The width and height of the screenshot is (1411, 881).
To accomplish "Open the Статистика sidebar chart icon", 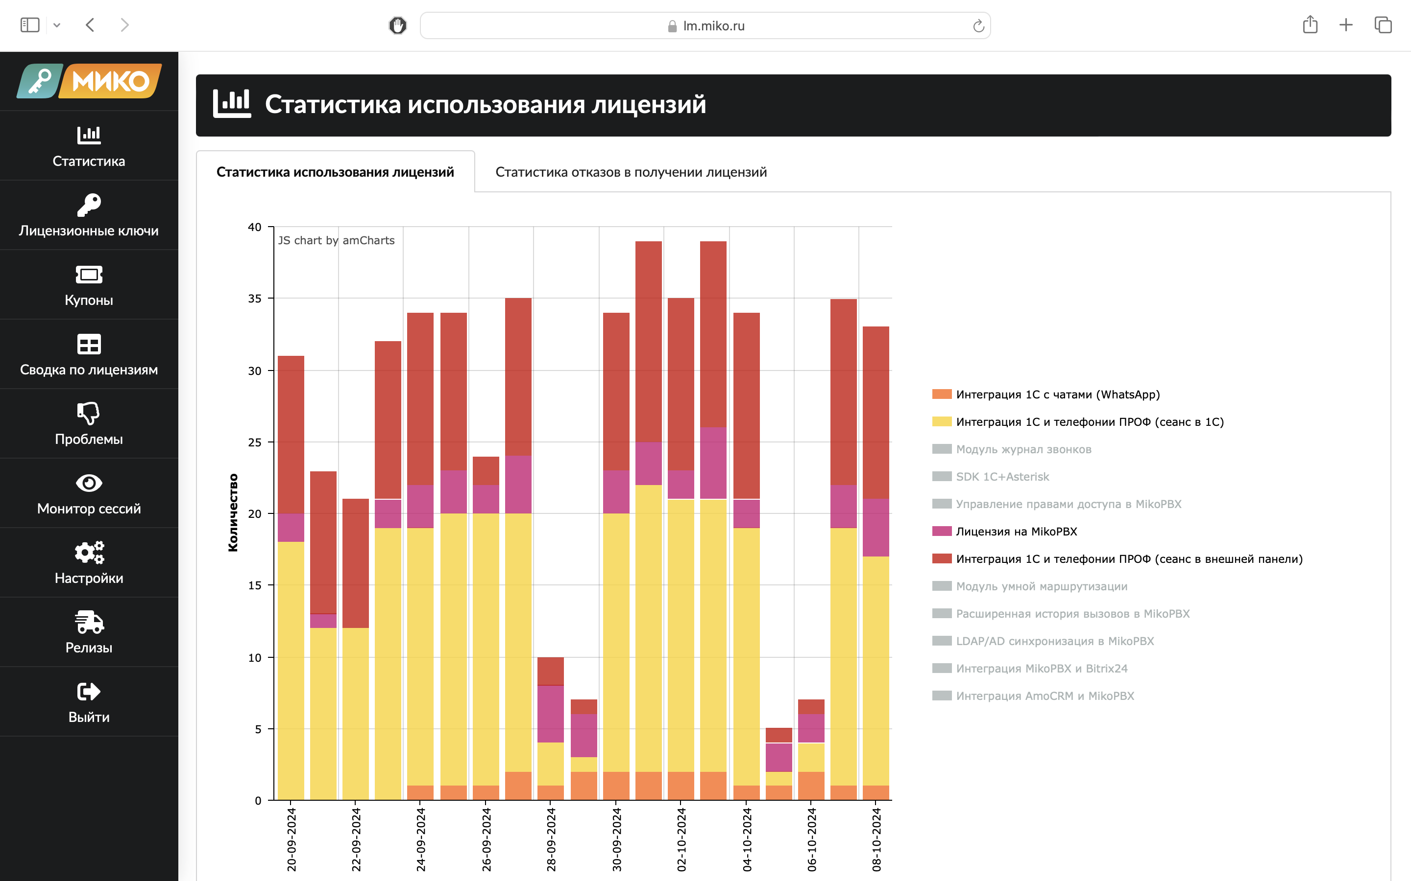I will [x=89, y=135].
